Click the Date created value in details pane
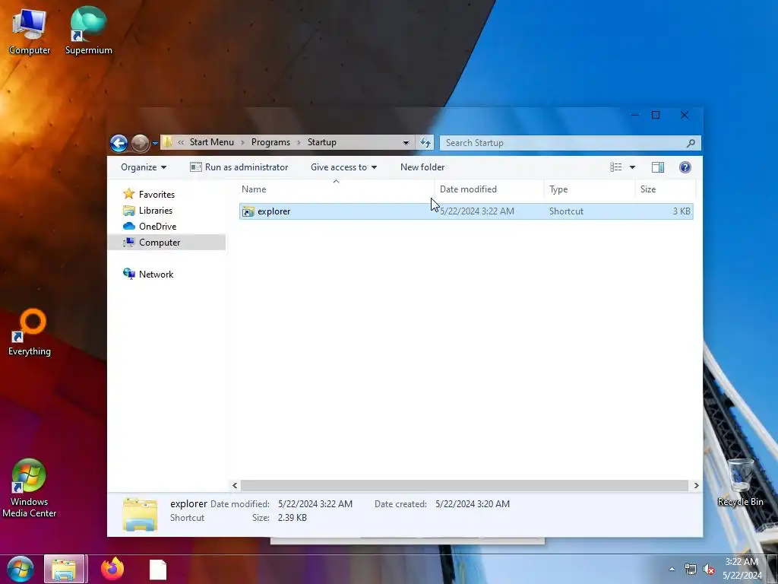778x584 pixels. coord(473,504)
